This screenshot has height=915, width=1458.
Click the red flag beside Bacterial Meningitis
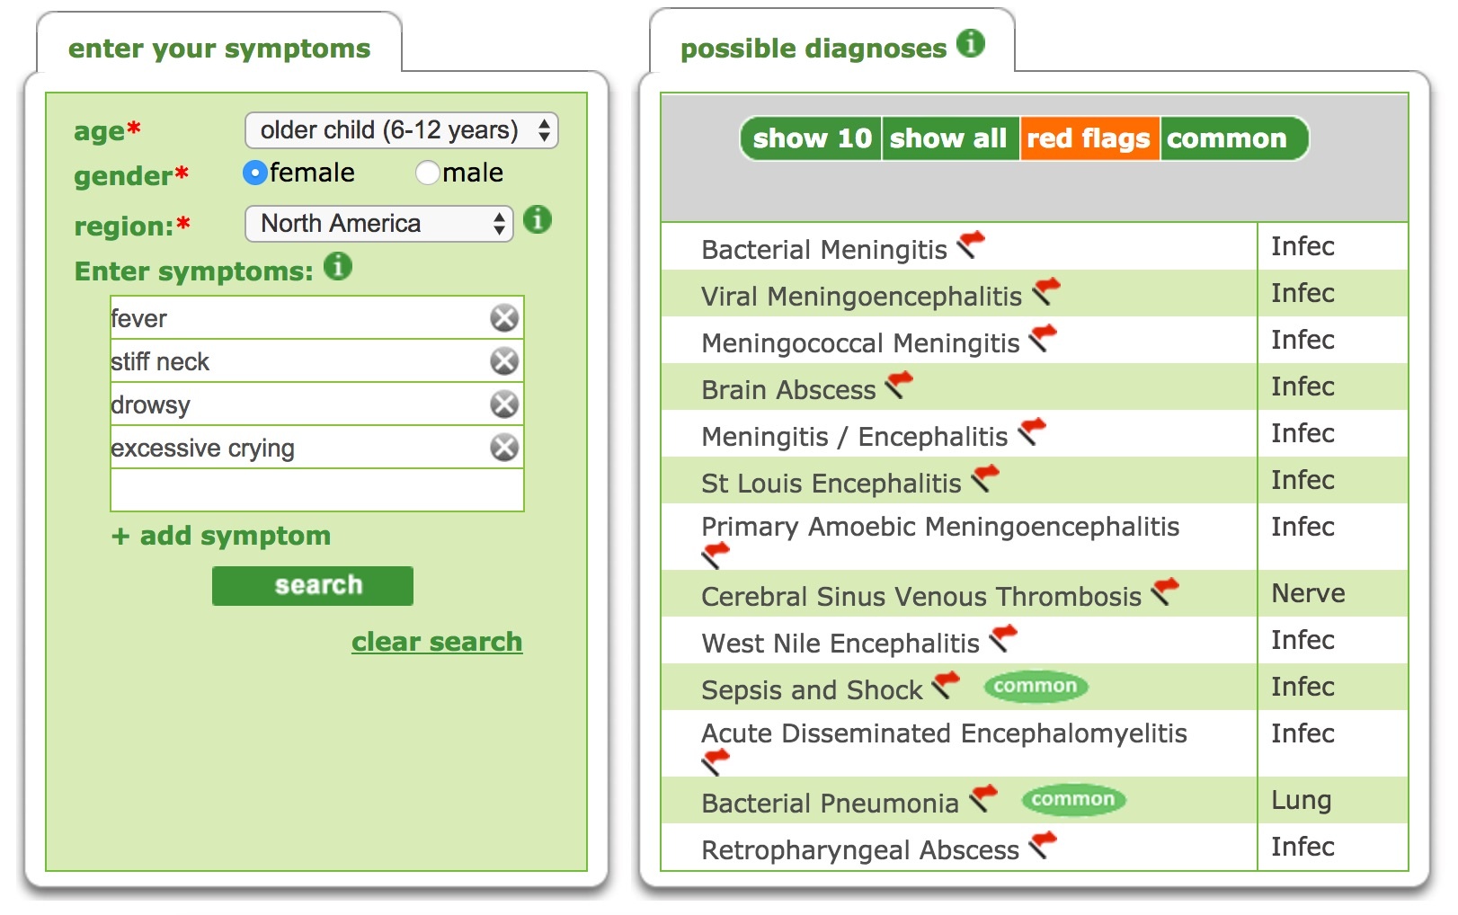coord(973,243)
